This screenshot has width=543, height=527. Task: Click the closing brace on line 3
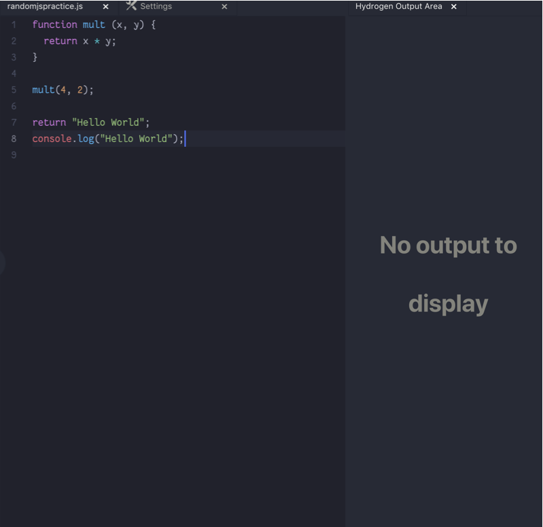coord(35,57)
